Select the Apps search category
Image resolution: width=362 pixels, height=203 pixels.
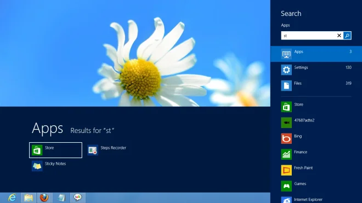pyautogui.click(x=316, y=54)
